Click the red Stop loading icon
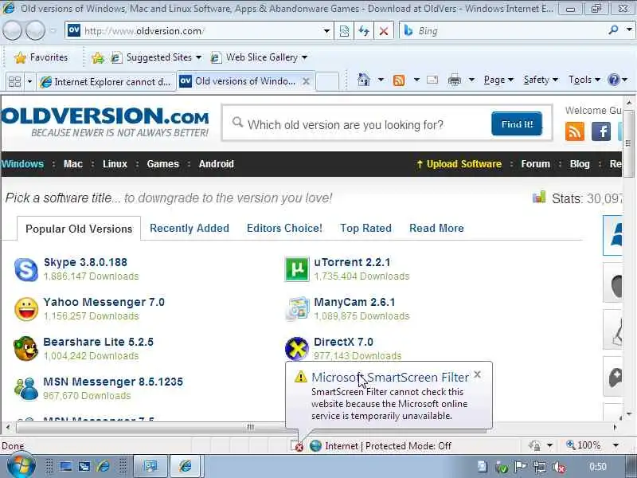Image resolution: width=637 pixels, height=478 pixels. pyautogui.click(x=384, y=31)
